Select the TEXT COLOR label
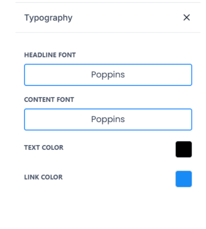The height and width of the screenshot is (229, 206). (x=44, y=147)
